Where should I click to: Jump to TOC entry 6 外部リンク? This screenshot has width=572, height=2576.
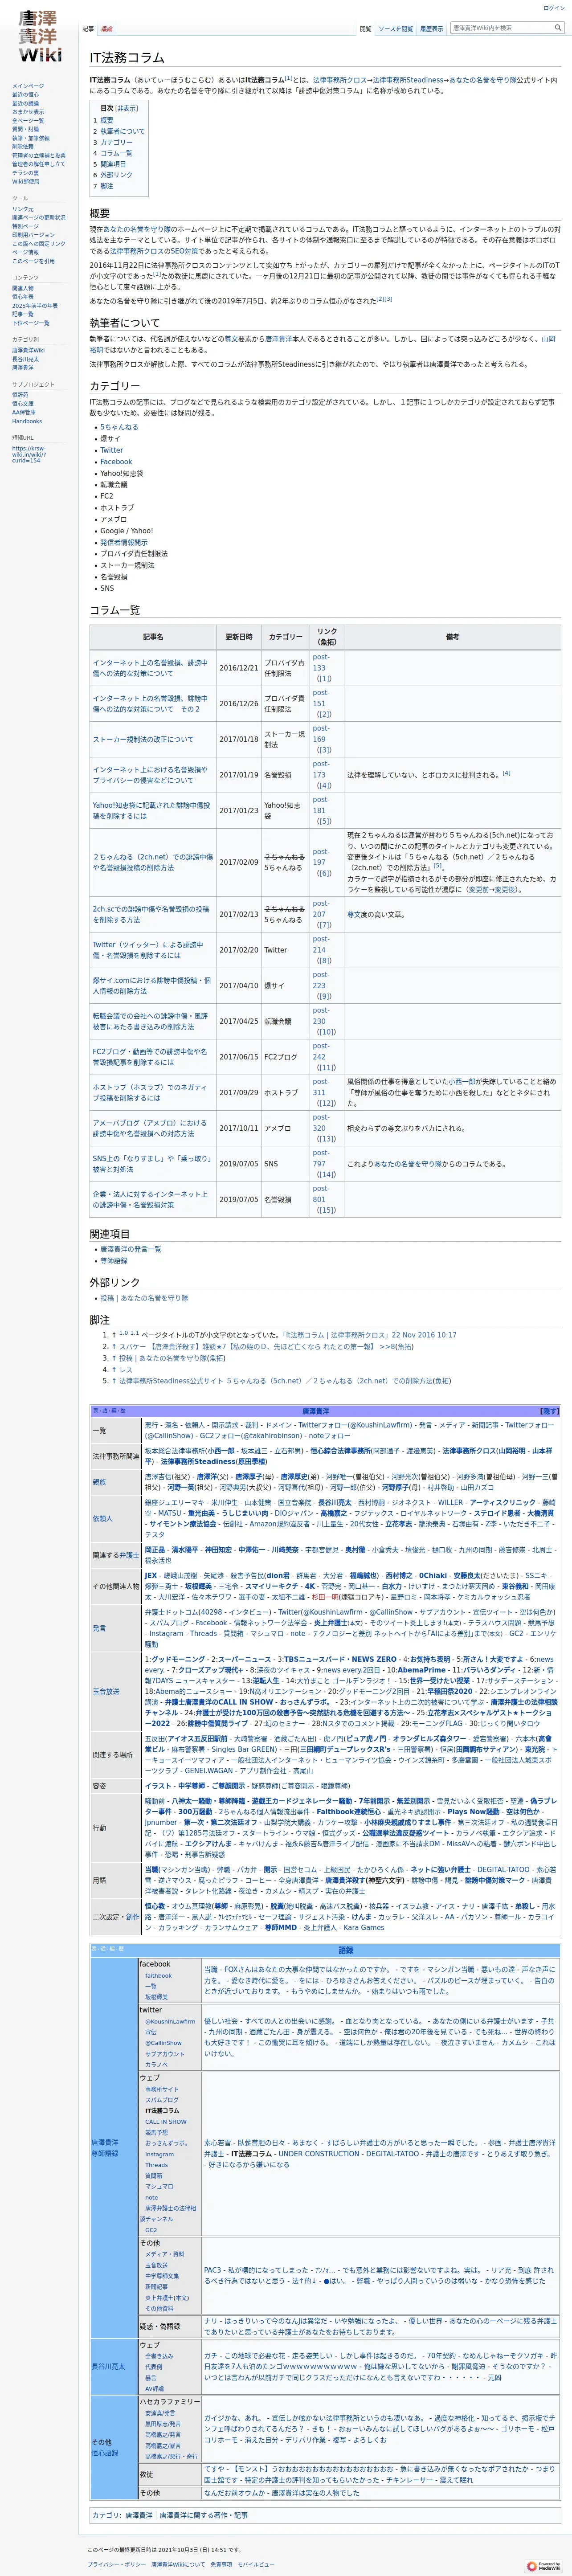[113, 175]
